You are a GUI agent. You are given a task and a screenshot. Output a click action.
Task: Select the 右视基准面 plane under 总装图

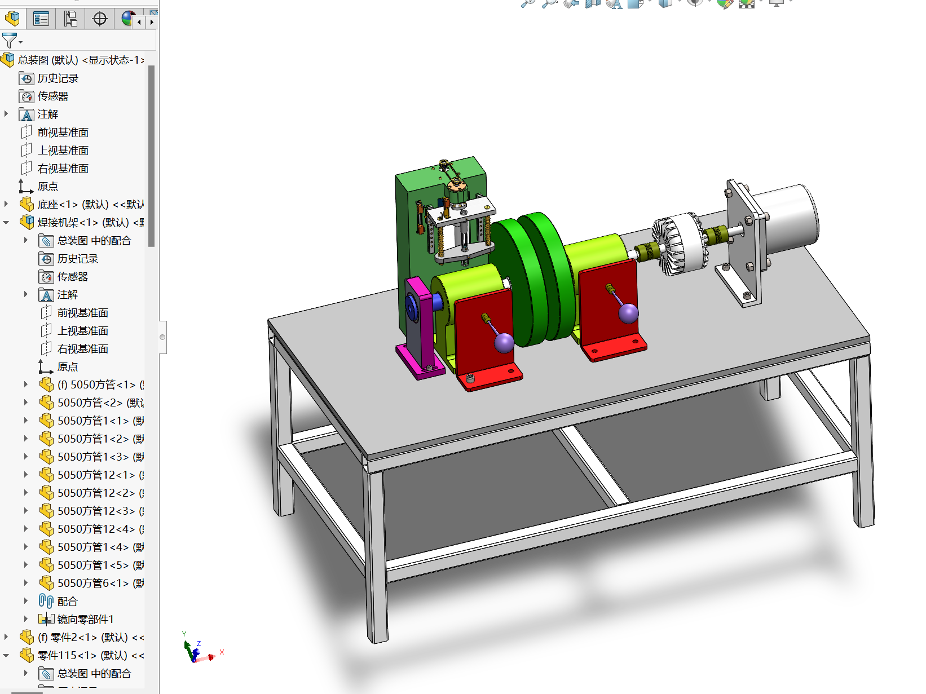click(x=63, y=169)
